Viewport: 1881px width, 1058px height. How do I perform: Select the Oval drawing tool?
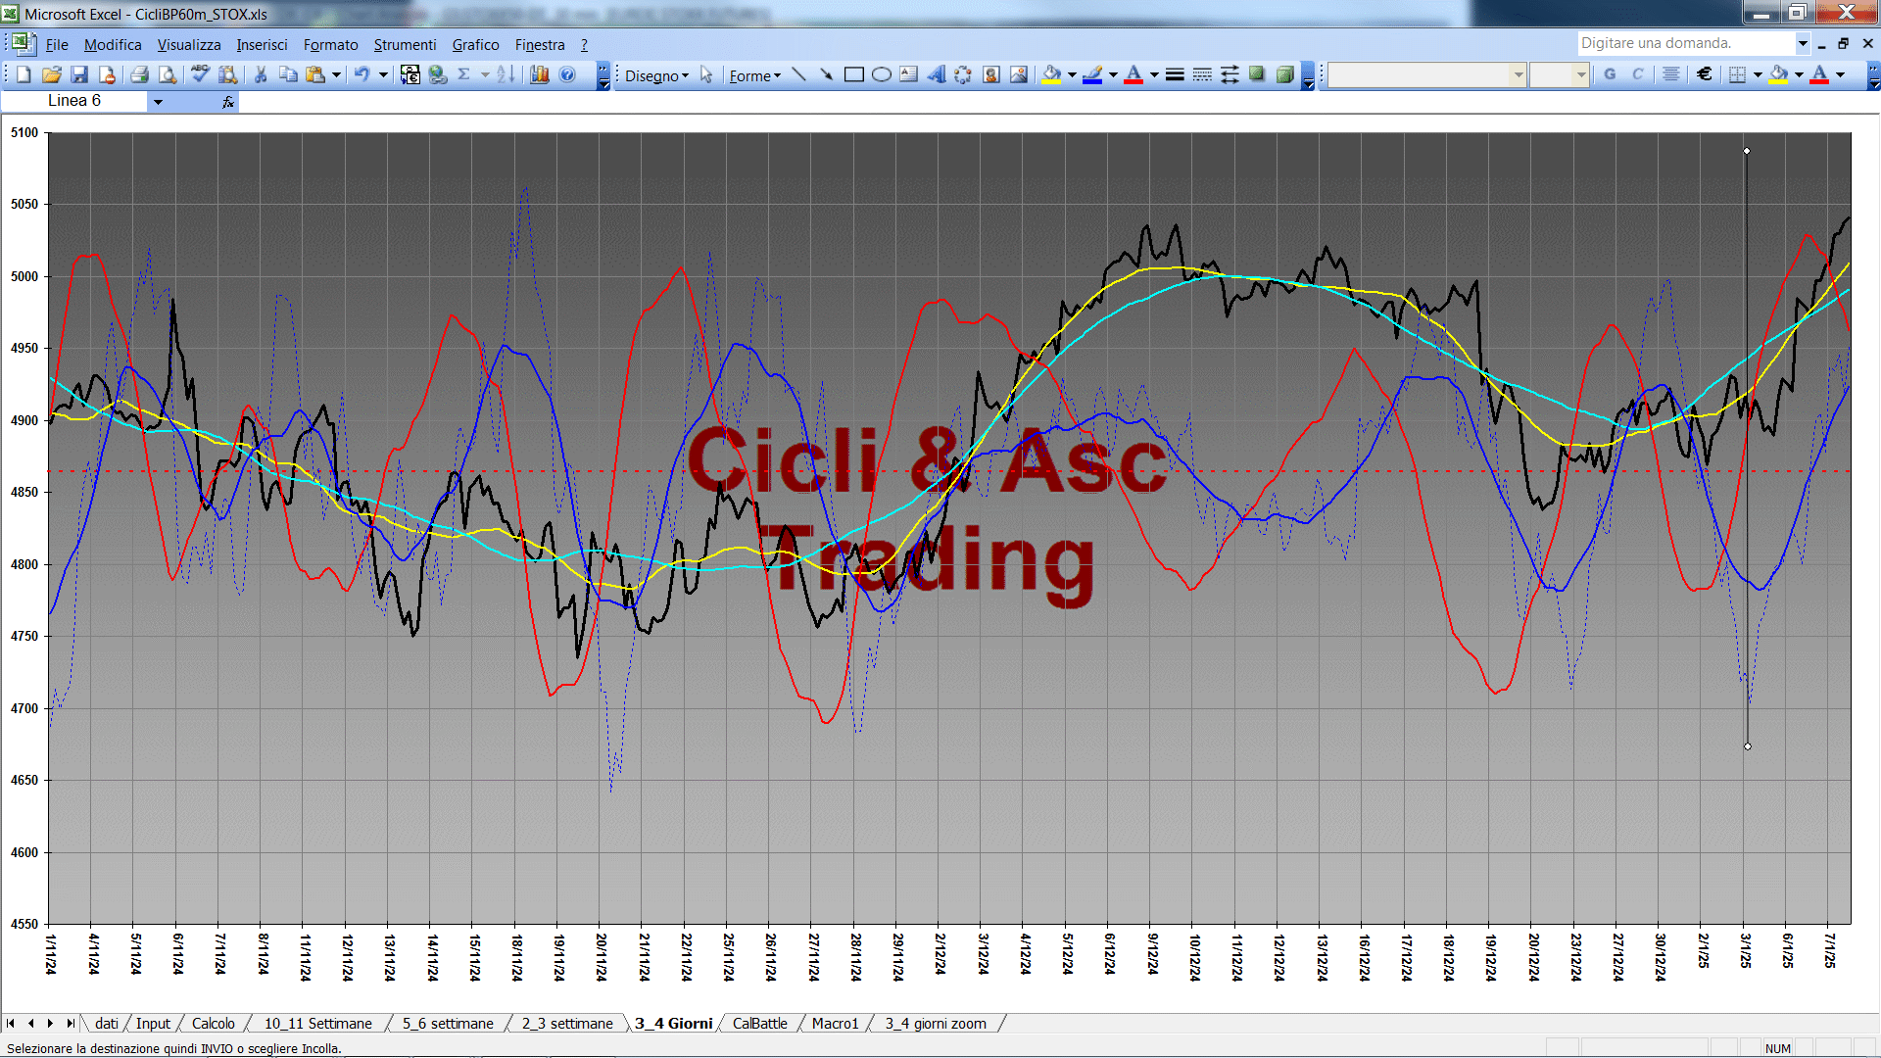tap(882, 75)
